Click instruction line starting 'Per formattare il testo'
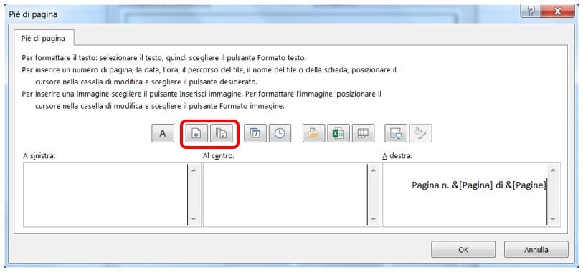 (x=164, y=58)
